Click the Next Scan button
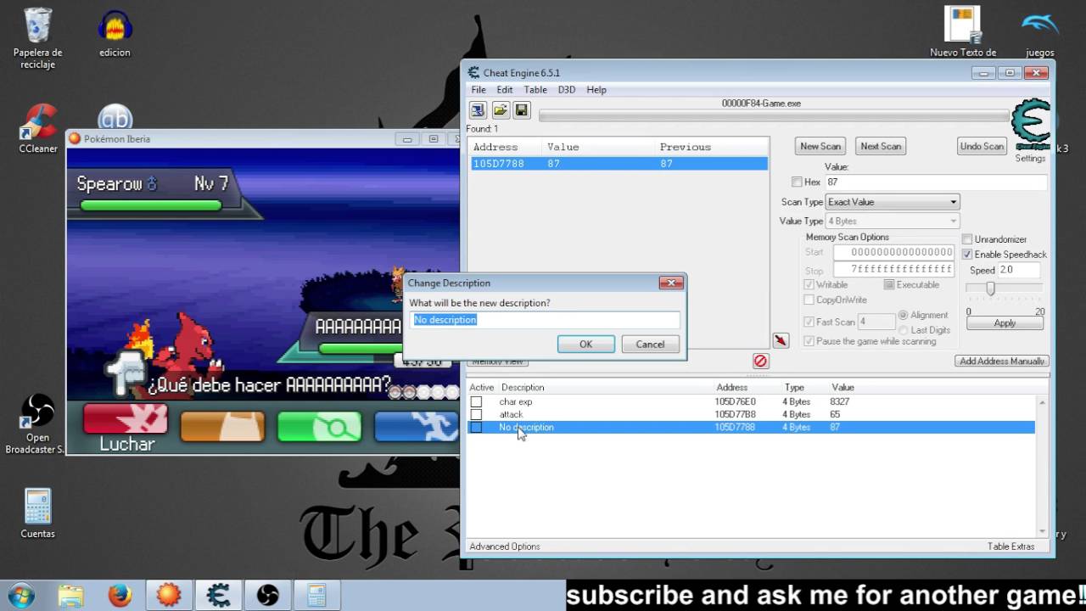This screenshot has height=611, width=1086. point(881,146)
